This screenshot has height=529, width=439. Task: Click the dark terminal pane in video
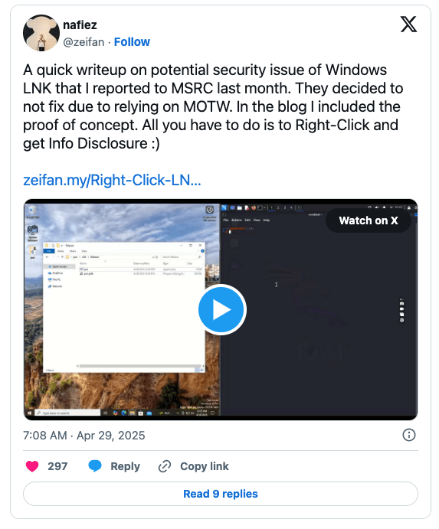point(319,314)
